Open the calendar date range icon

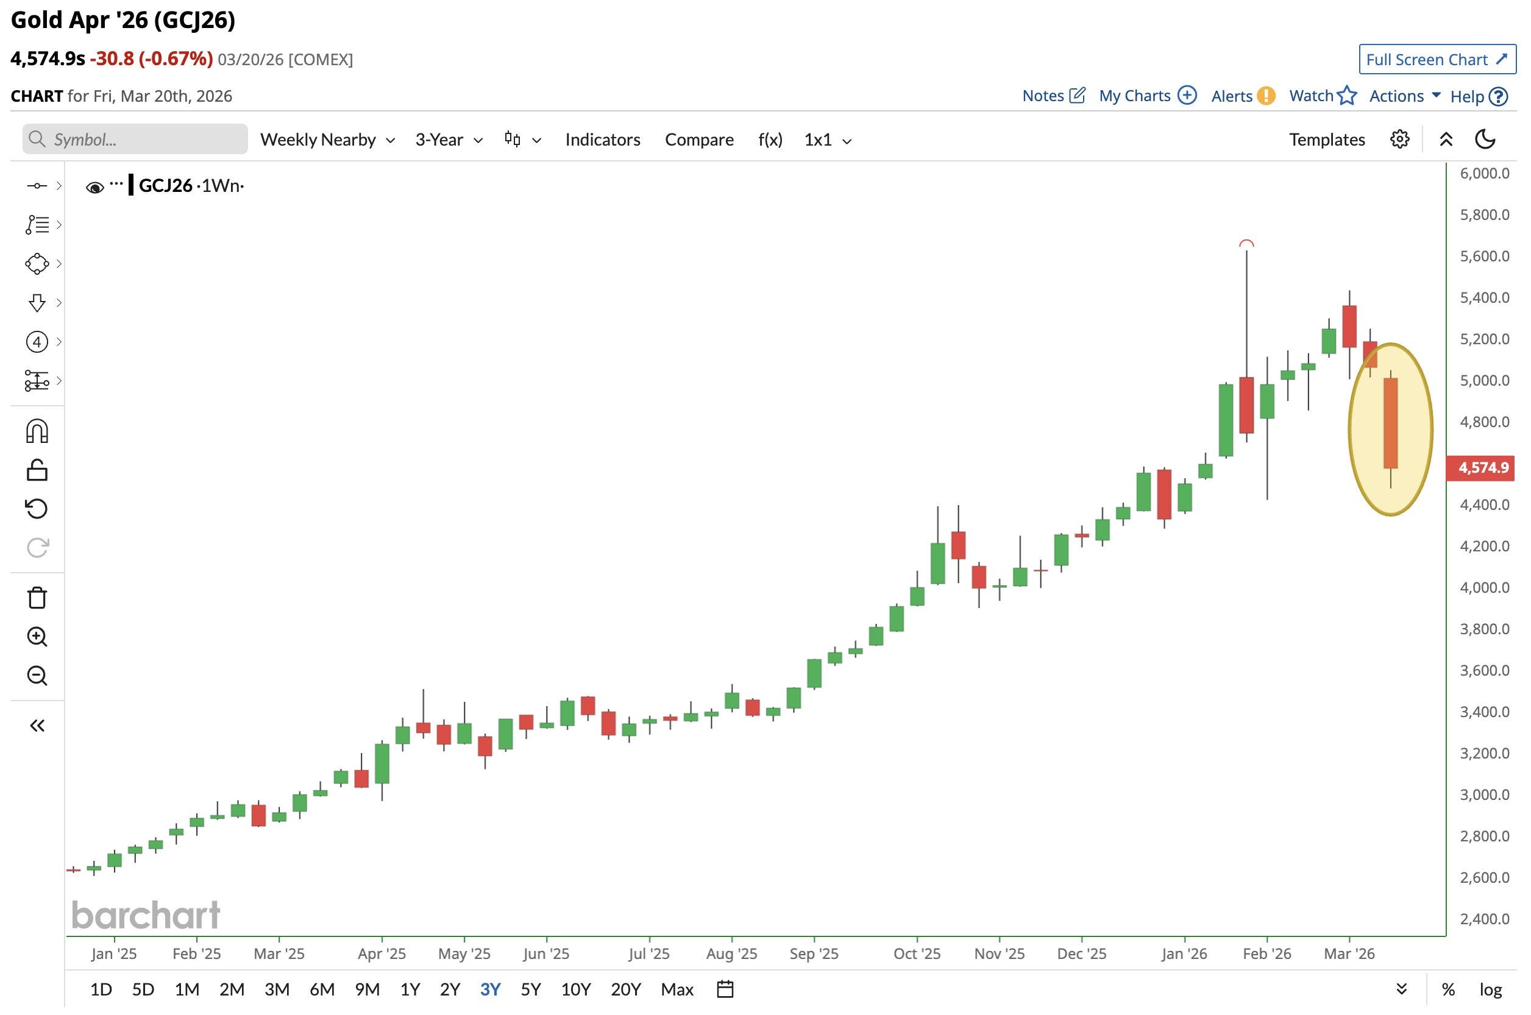[725, 989]
